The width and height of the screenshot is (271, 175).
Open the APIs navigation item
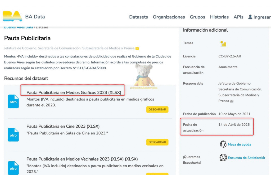(x=238, y=17)
